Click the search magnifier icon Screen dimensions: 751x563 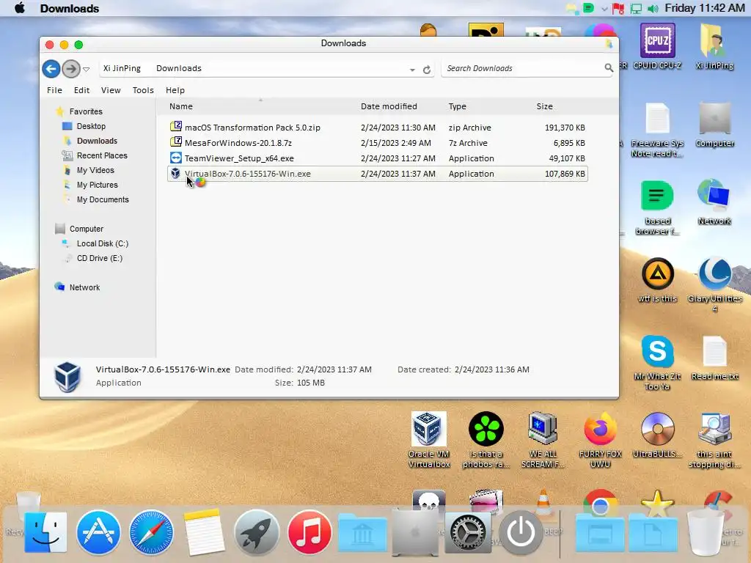click(608, 68)
